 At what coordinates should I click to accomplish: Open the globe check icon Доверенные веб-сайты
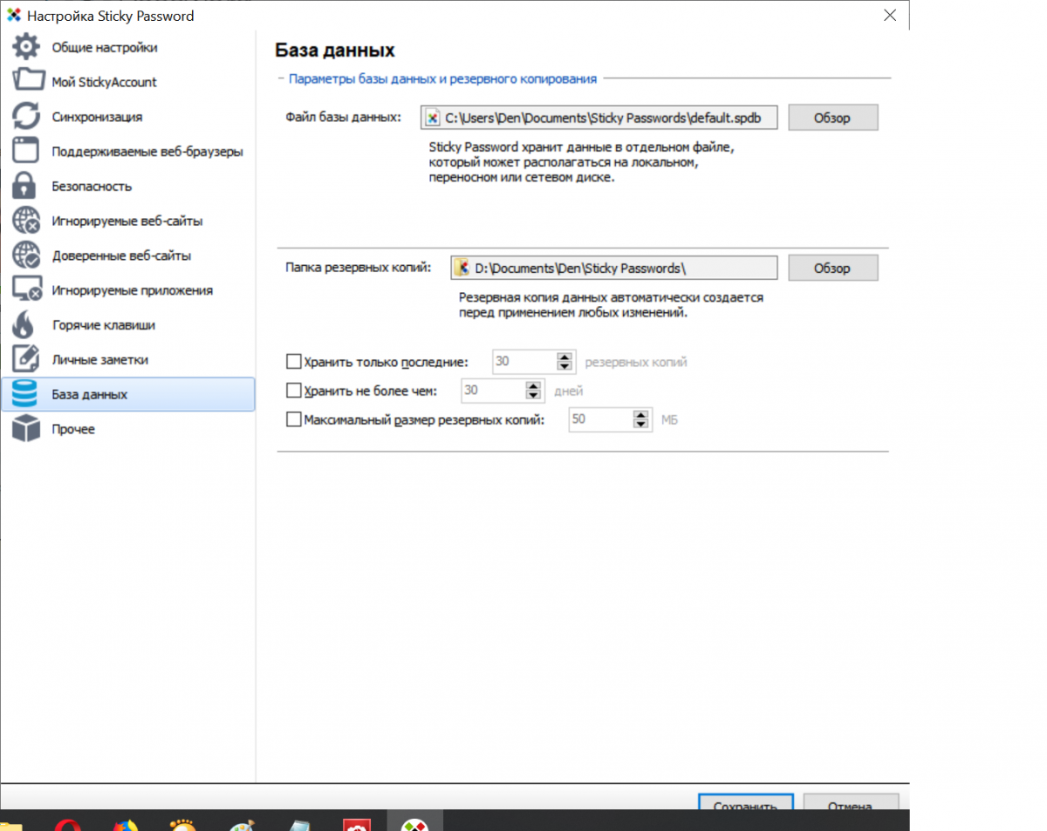[x=26, y=255]
